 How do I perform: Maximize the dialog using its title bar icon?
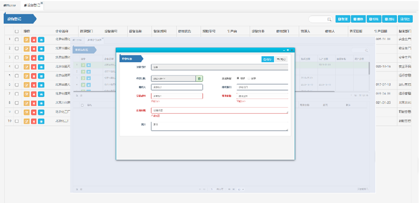287,50
